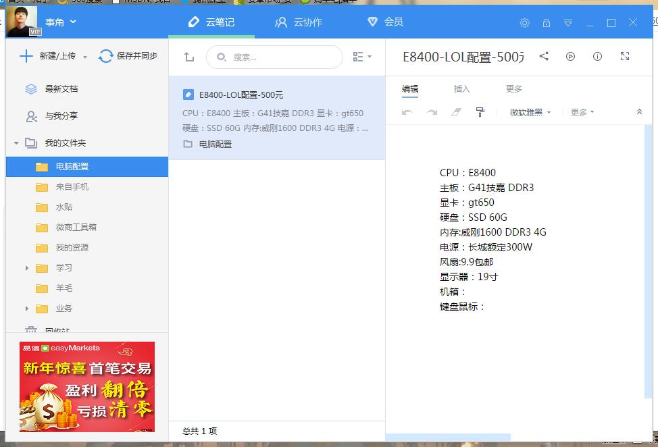Screen dimensions: 658x447
Task: Click the play/read-aloud icon above the editor
Action: point(571,57)
